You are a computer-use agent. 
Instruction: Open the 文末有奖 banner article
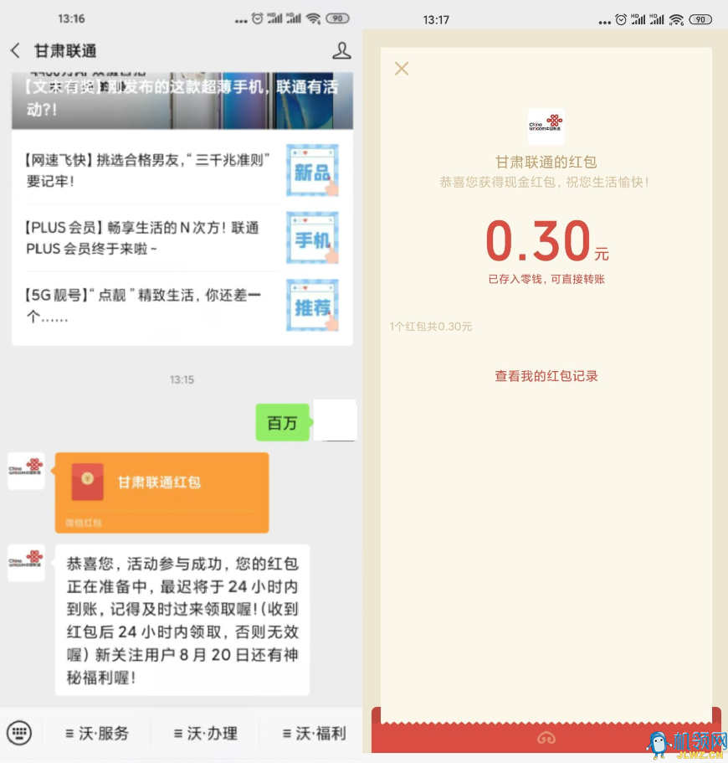(x=182, y=101)
